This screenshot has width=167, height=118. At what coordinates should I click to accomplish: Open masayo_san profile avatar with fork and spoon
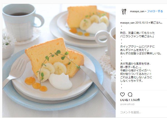[124, 11]
